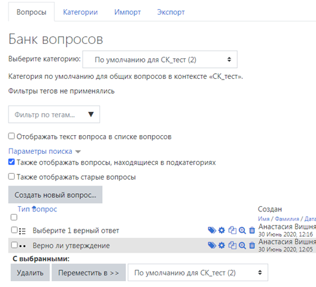Delete the question 'Верно ли утверждение' via trash icon
The width and height of the screenshot is (316, 287).
[x=252, y=245]
